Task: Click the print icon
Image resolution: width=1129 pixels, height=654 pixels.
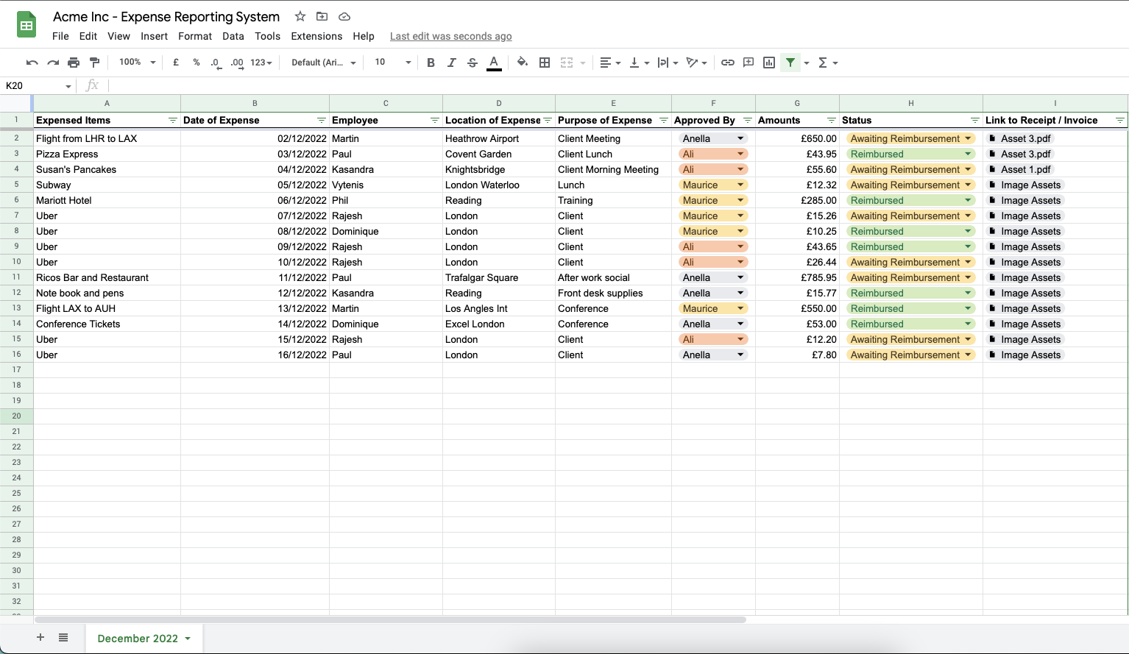Action: coord(74,63)
